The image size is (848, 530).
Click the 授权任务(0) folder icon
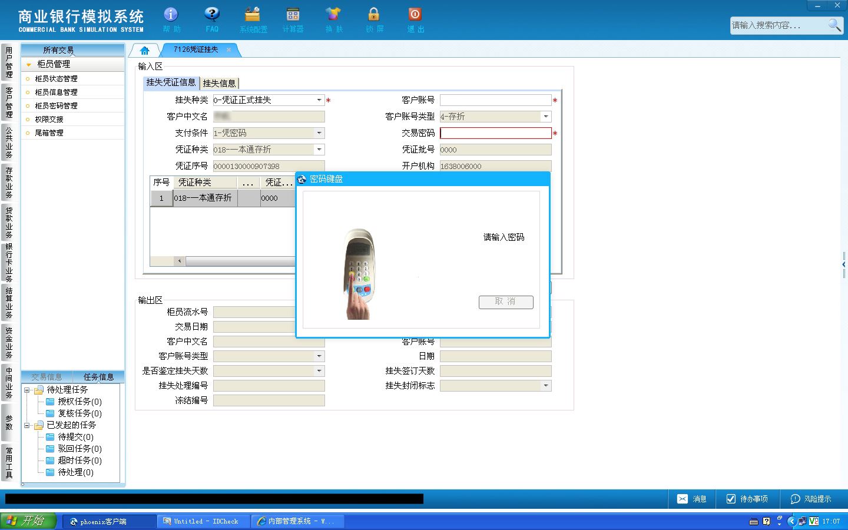[50, 402]
